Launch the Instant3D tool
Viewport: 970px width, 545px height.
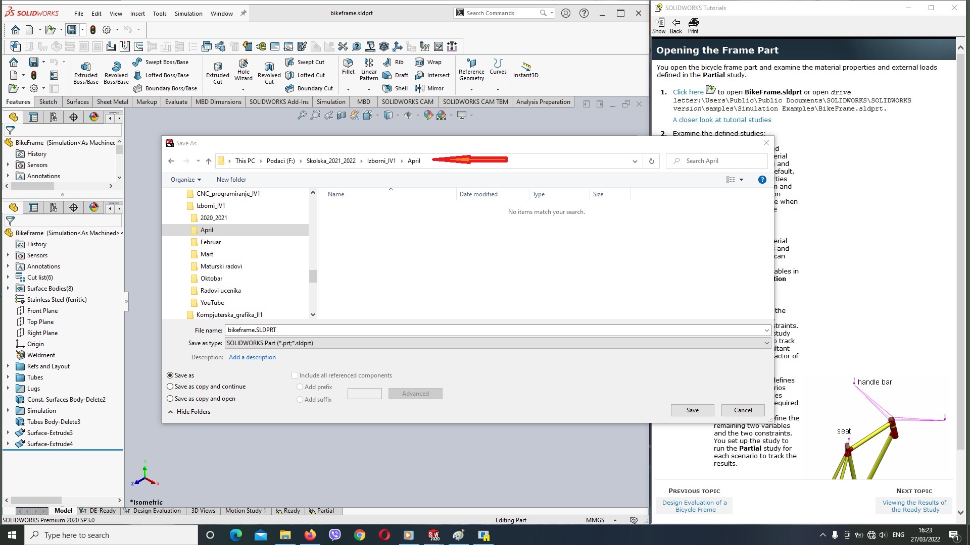(525, 70)
